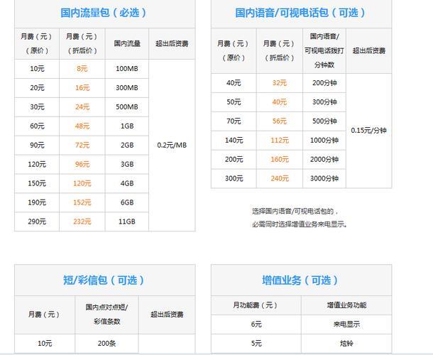Screen dimensions: 433x355
Task: Select the 国内语音/可视电话包（可选）header
Action: pyautogui.click(x=301, y=13)
